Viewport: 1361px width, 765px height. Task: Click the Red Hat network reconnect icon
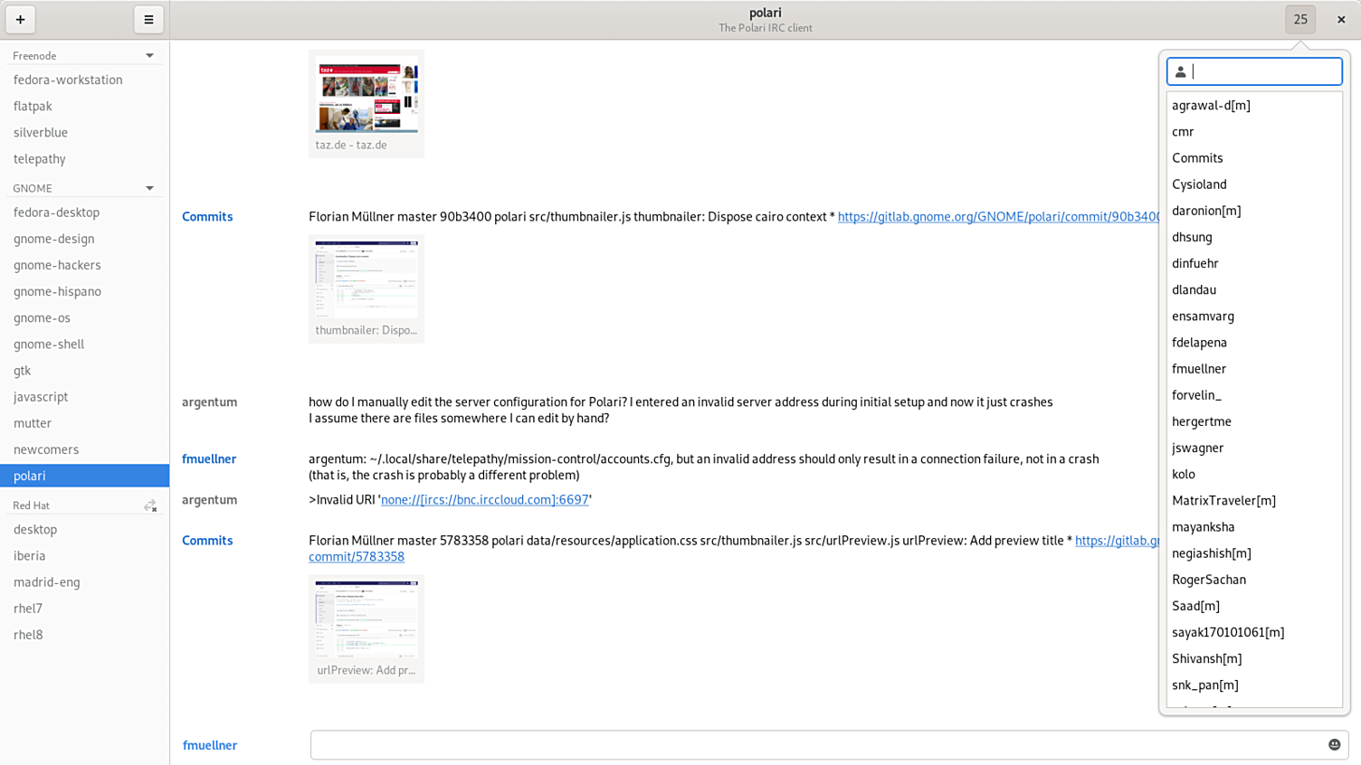tap(150, 506)
